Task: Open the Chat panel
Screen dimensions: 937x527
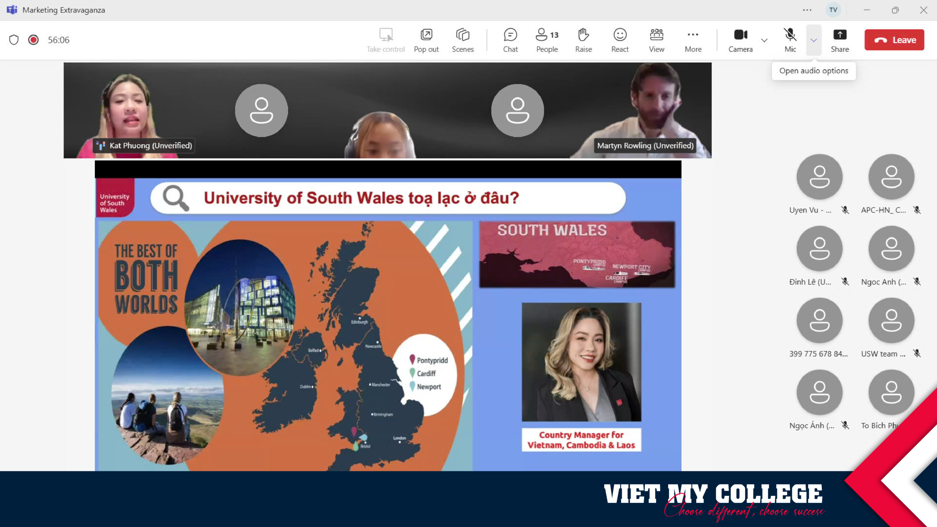Action: [x=510, y=40]
